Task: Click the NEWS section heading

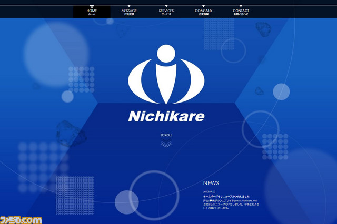Action: tap(211, 183)
